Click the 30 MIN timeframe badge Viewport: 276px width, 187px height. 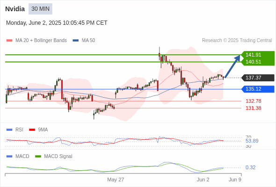point(41,9)
